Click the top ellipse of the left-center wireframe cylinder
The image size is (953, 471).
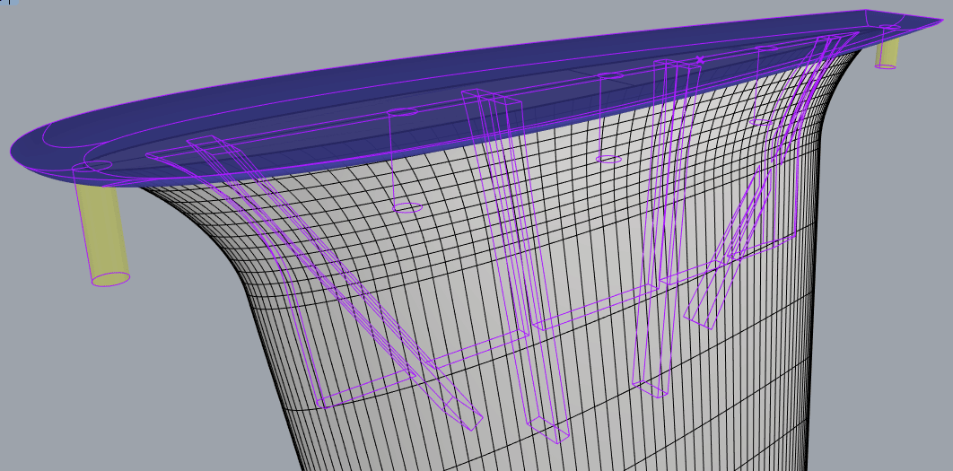[x=403, y=112]
